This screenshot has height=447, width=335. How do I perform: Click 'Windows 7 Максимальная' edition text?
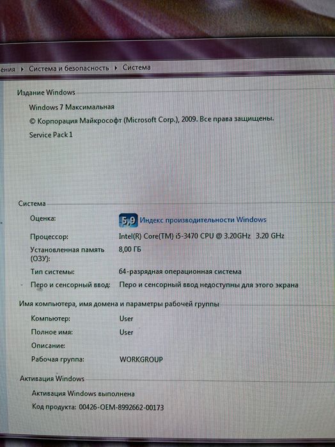[x=72, y=107]
